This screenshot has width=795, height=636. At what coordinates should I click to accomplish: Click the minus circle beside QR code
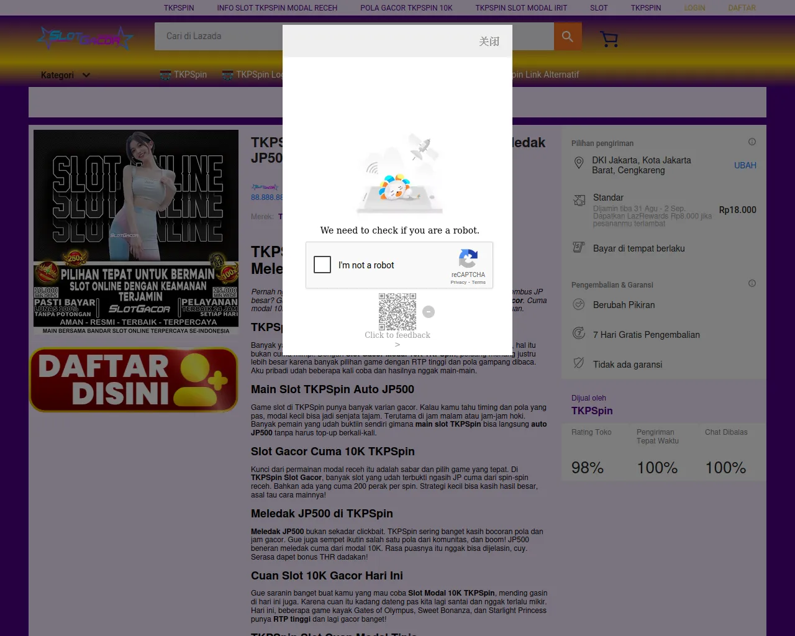point(429,312)
